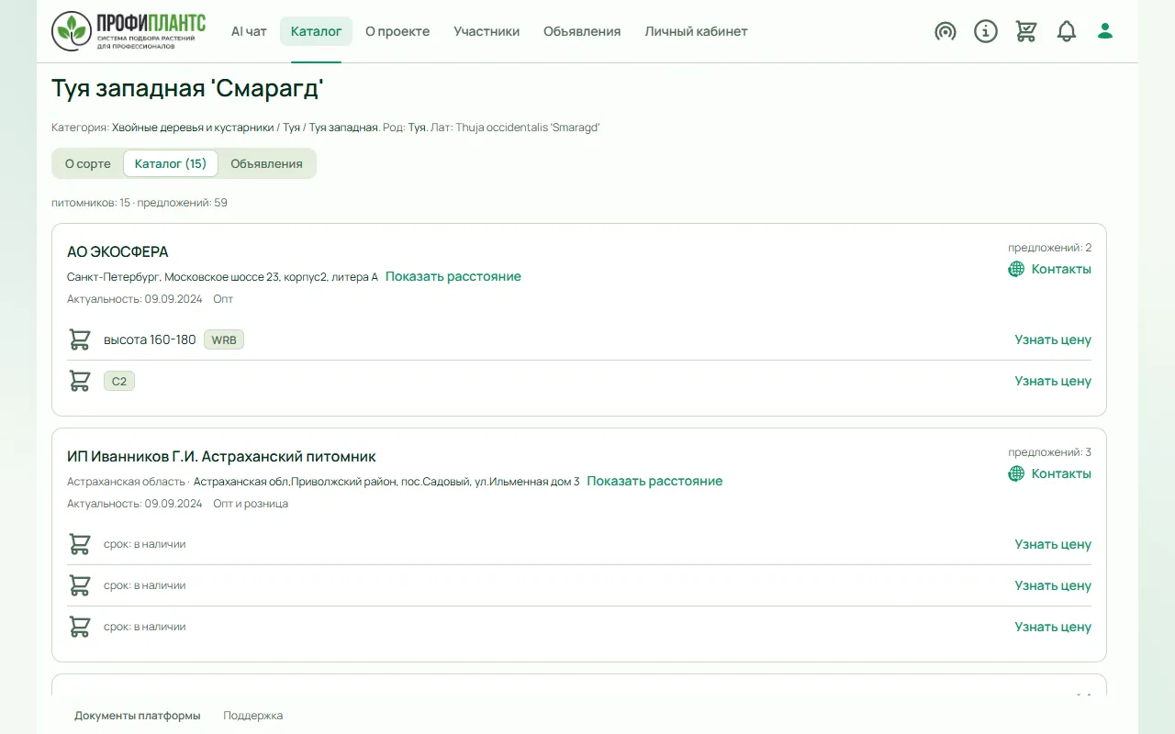Open the shopping cart in header
Screen dimensions: 1175x734
(x=1026, y=31)
